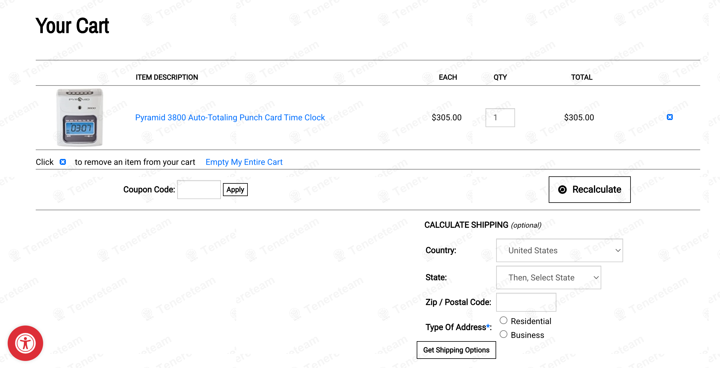
Task: Click the $305.00 total amount
Action: (579, 117)
